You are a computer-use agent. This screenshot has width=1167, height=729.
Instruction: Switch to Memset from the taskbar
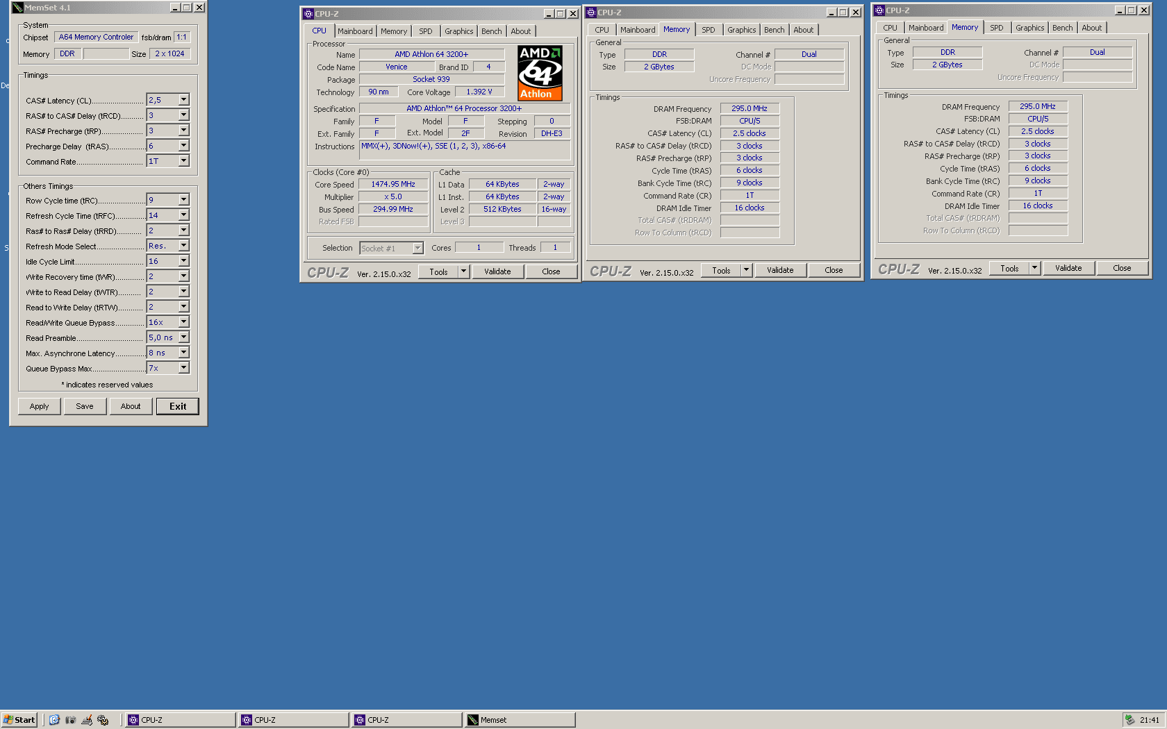[520, 720]
